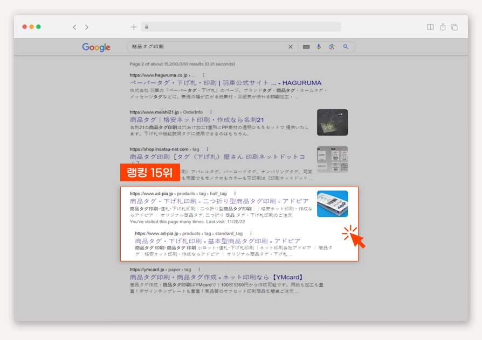Close the window with red button
The height and width of the screenshot is (340, 482).
pos(25,27)
